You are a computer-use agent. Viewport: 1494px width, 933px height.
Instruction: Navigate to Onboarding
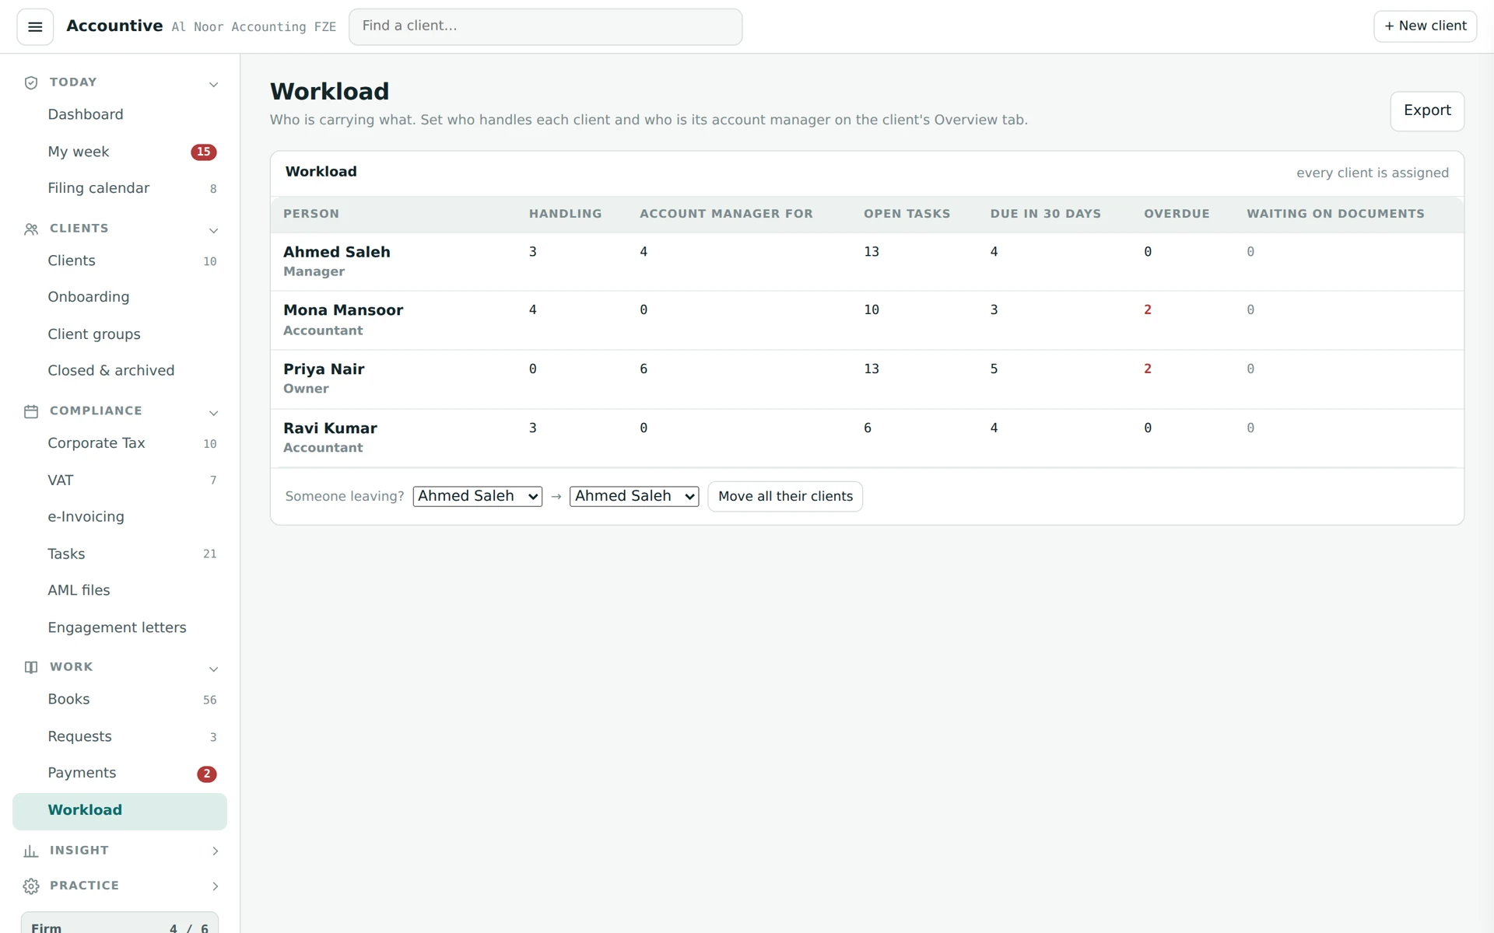120,297
